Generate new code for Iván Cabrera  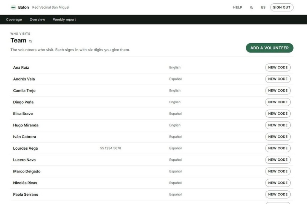pos(278,136)
